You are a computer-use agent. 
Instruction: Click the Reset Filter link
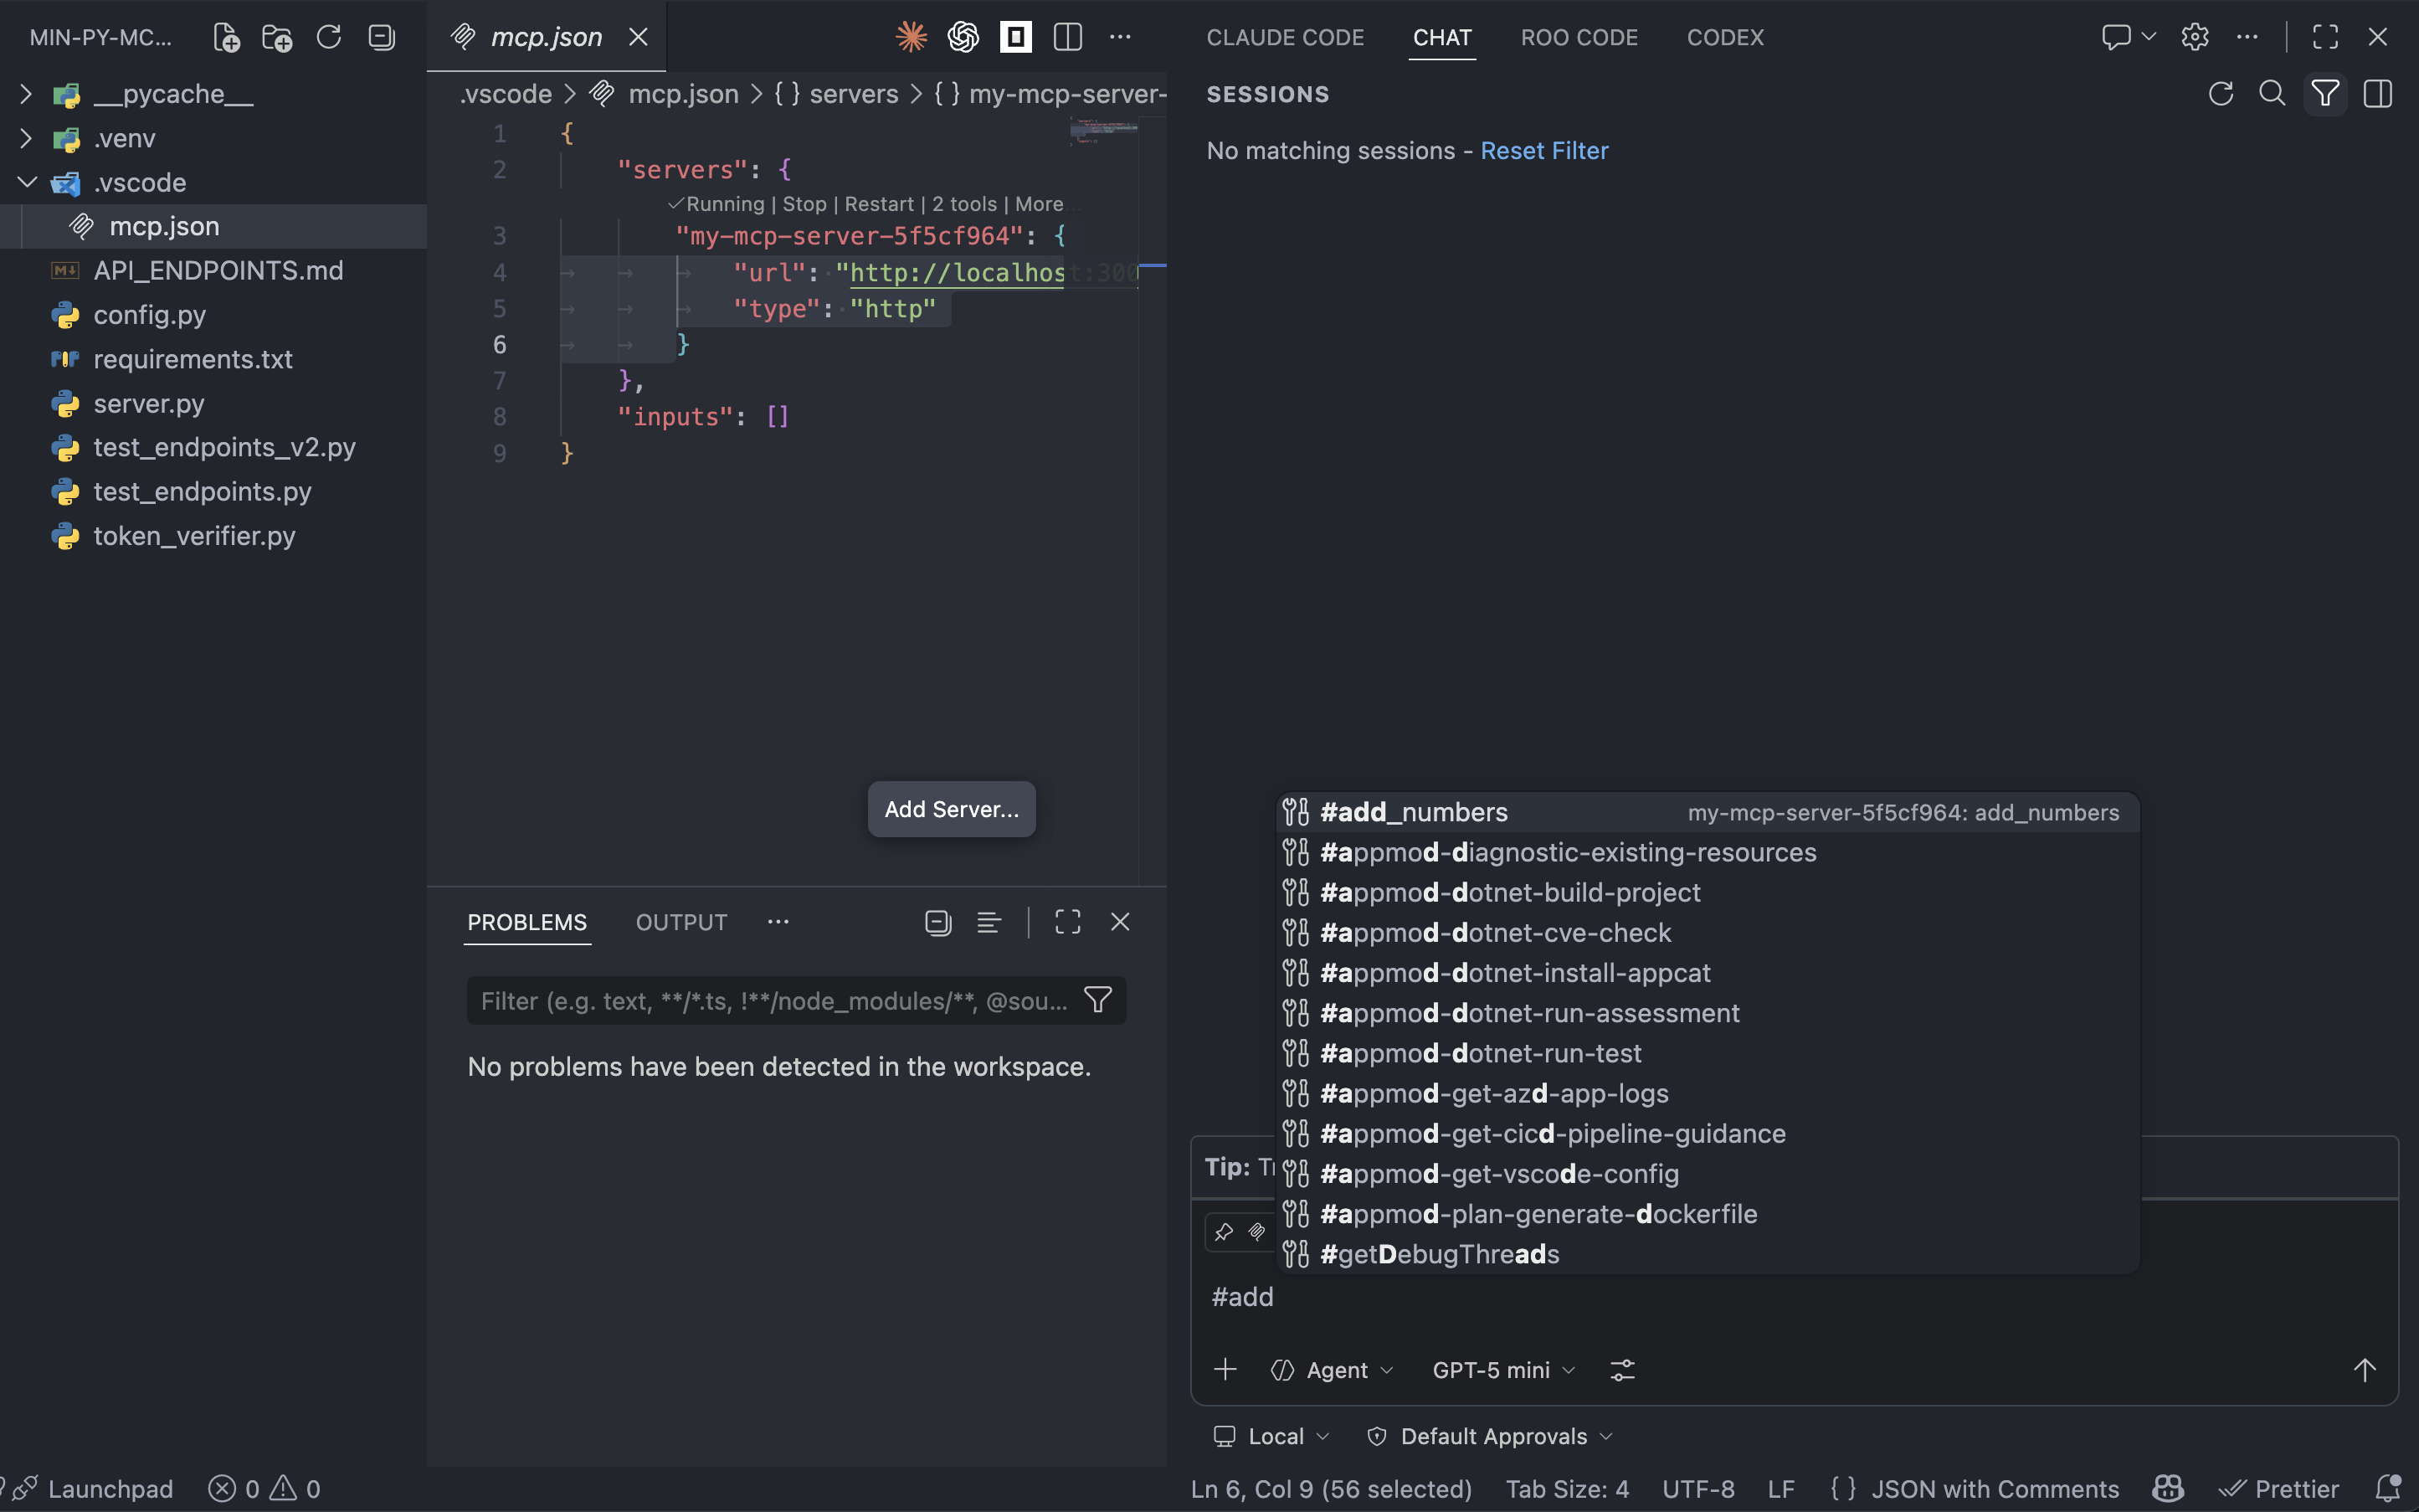(x=1543, y=150)
